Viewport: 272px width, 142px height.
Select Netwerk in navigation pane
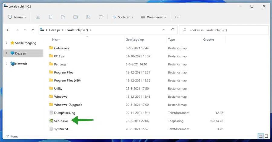[x=21, y=64]
